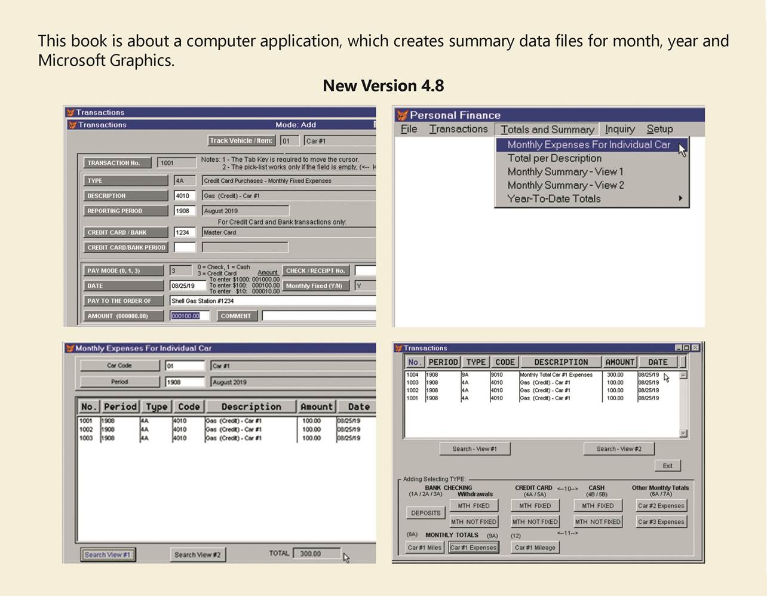Viewport: 767px width, 596px height.
Task: Focus the TYPE field containing 4A
Action: [185, 181]
